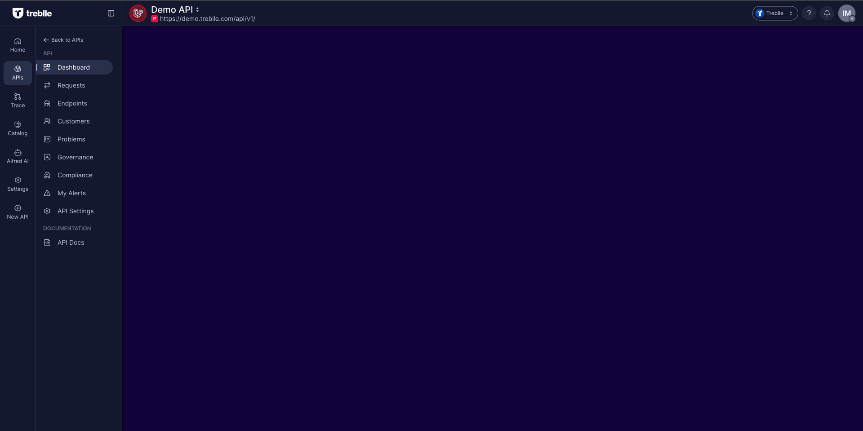863x431 pixels.
Task: Open the Governance page
Action: 74,157
